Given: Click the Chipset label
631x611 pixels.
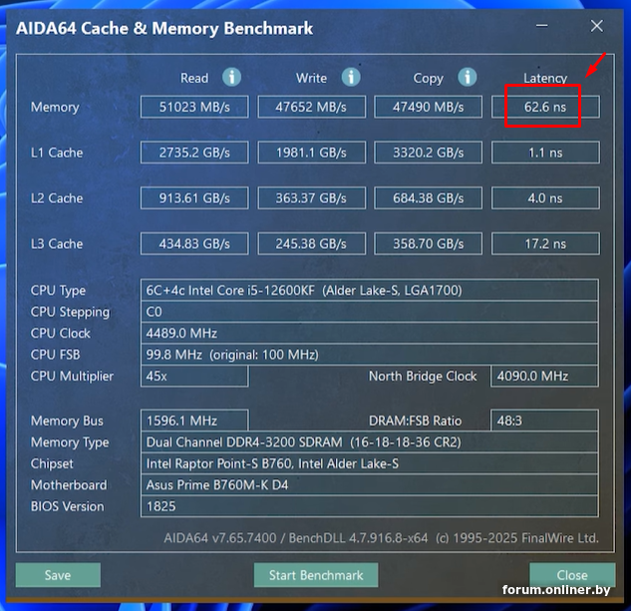Looking at the screenshot, I should [52, 463].
